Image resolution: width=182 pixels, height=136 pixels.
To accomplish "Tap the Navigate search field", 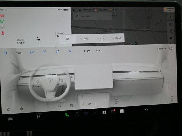I will (x=93, y=16).
